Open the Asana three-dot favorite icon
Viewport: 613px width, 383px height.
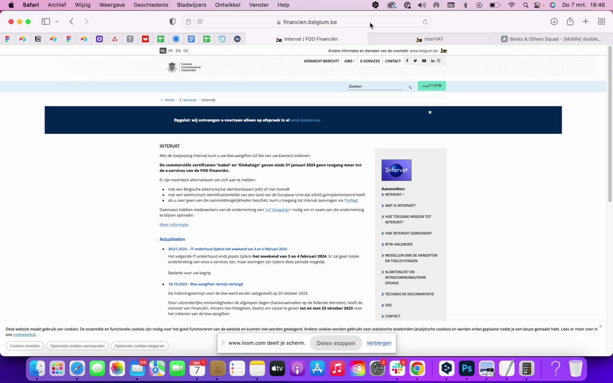point(114,39)
